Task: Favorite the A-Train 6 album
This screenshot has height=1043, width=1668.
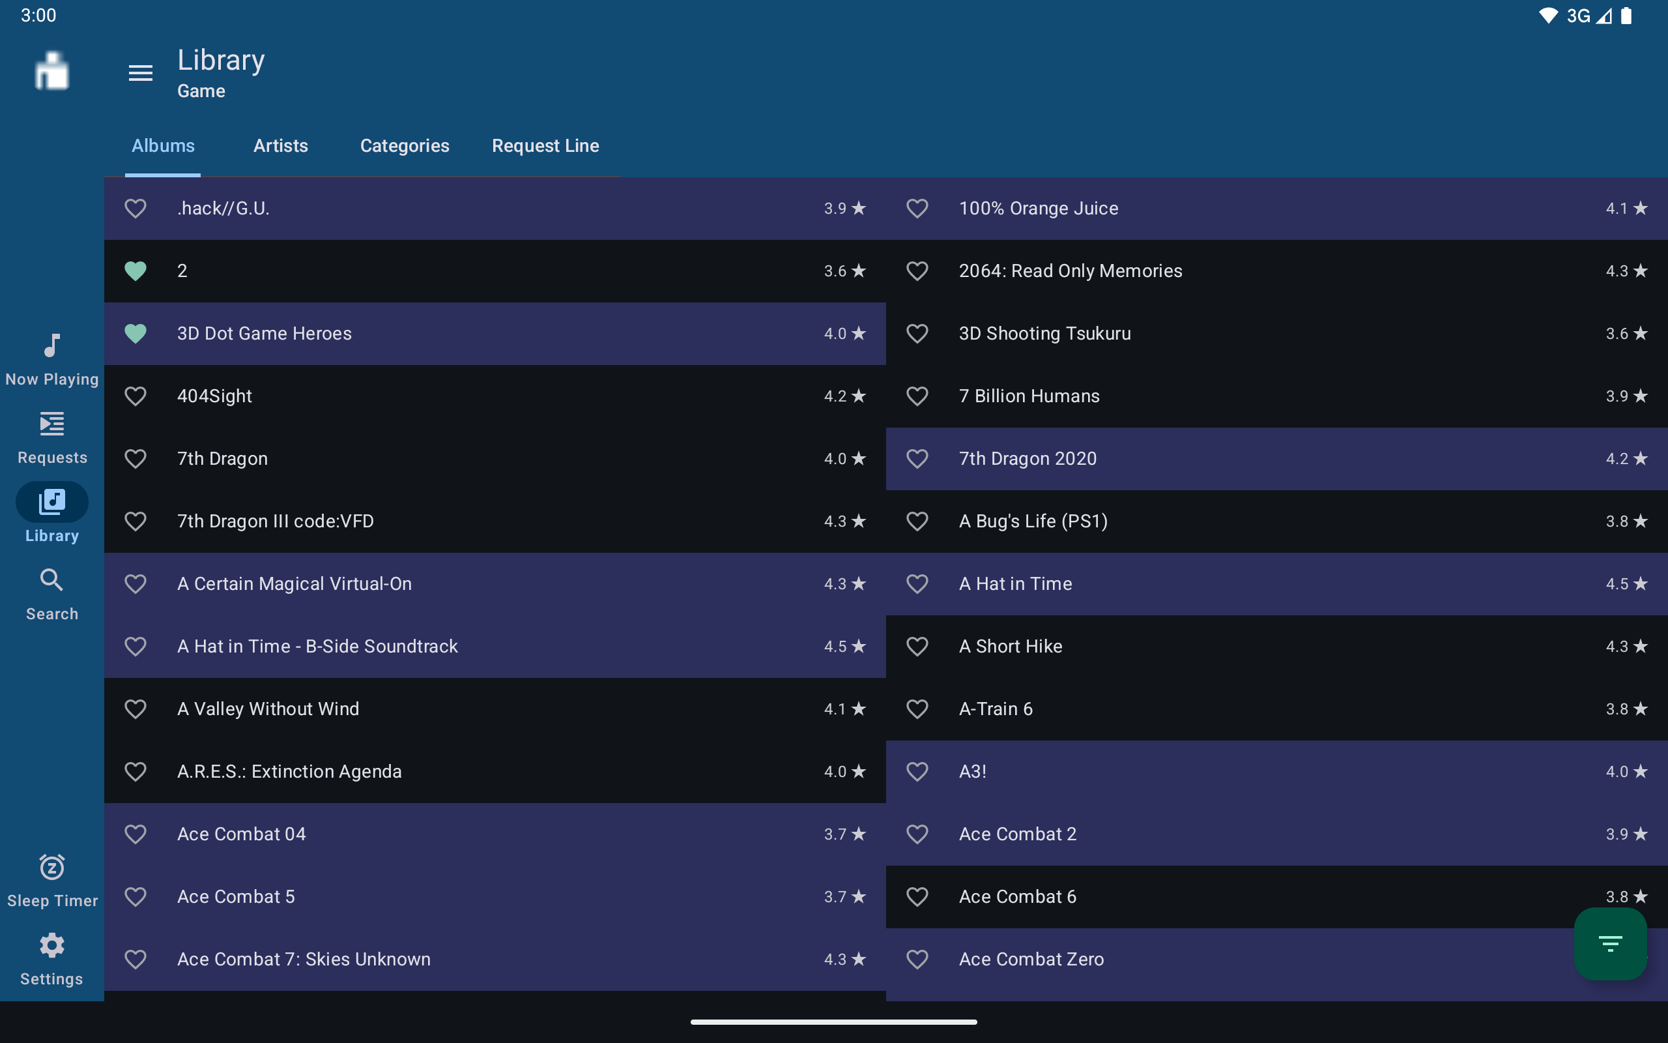Action: click(x=917, y=709)
